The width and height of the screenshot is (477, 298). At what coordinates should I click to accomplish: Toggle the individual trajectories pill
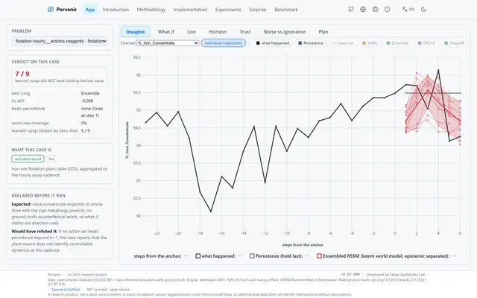pos(224,43)
